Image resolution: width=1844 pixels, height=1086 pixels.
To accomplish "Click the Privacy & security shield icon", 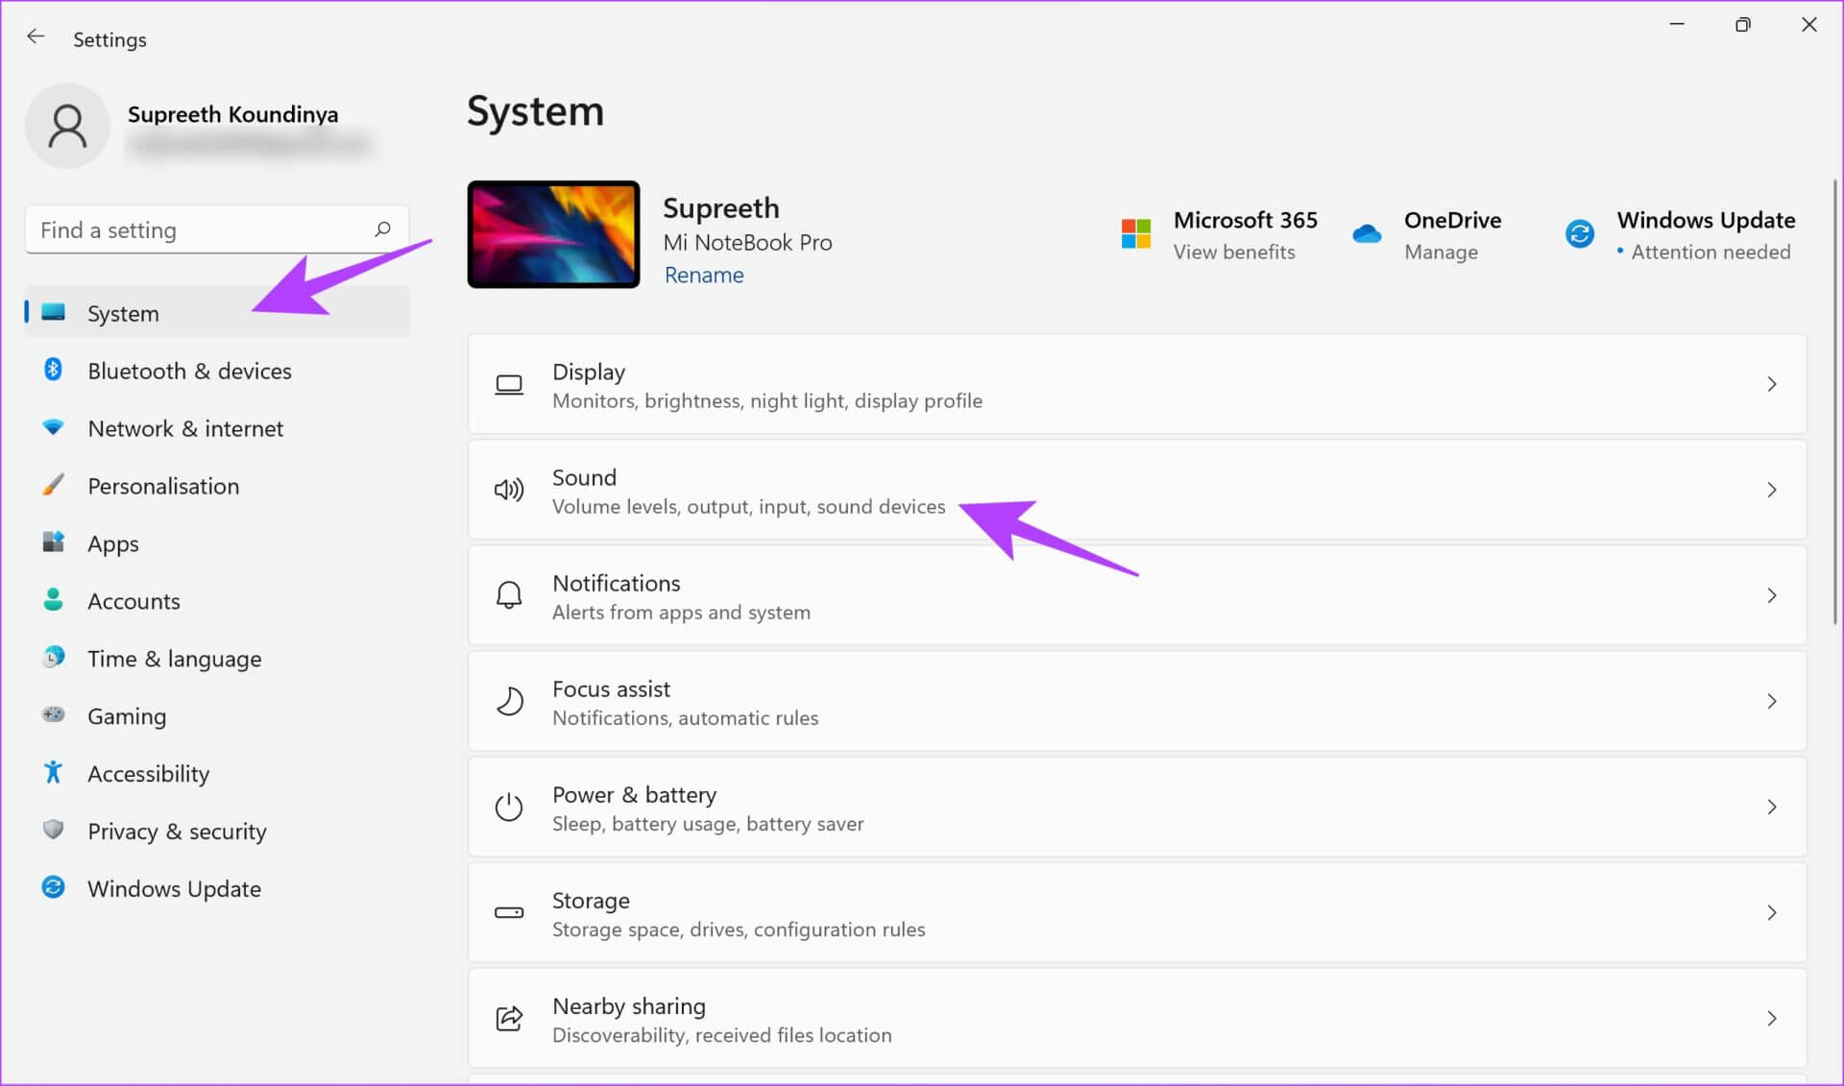I will (54, 830).
